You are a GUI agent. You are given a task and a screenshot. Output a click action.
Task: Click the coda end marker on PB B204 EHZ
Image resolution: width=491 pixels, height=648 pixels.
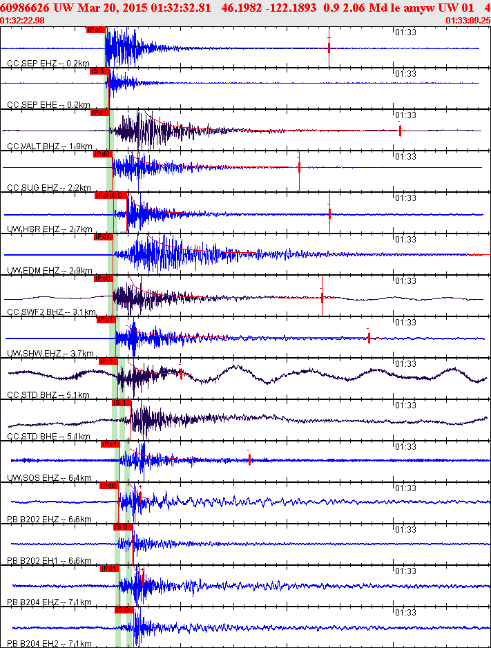pos(142,580)
